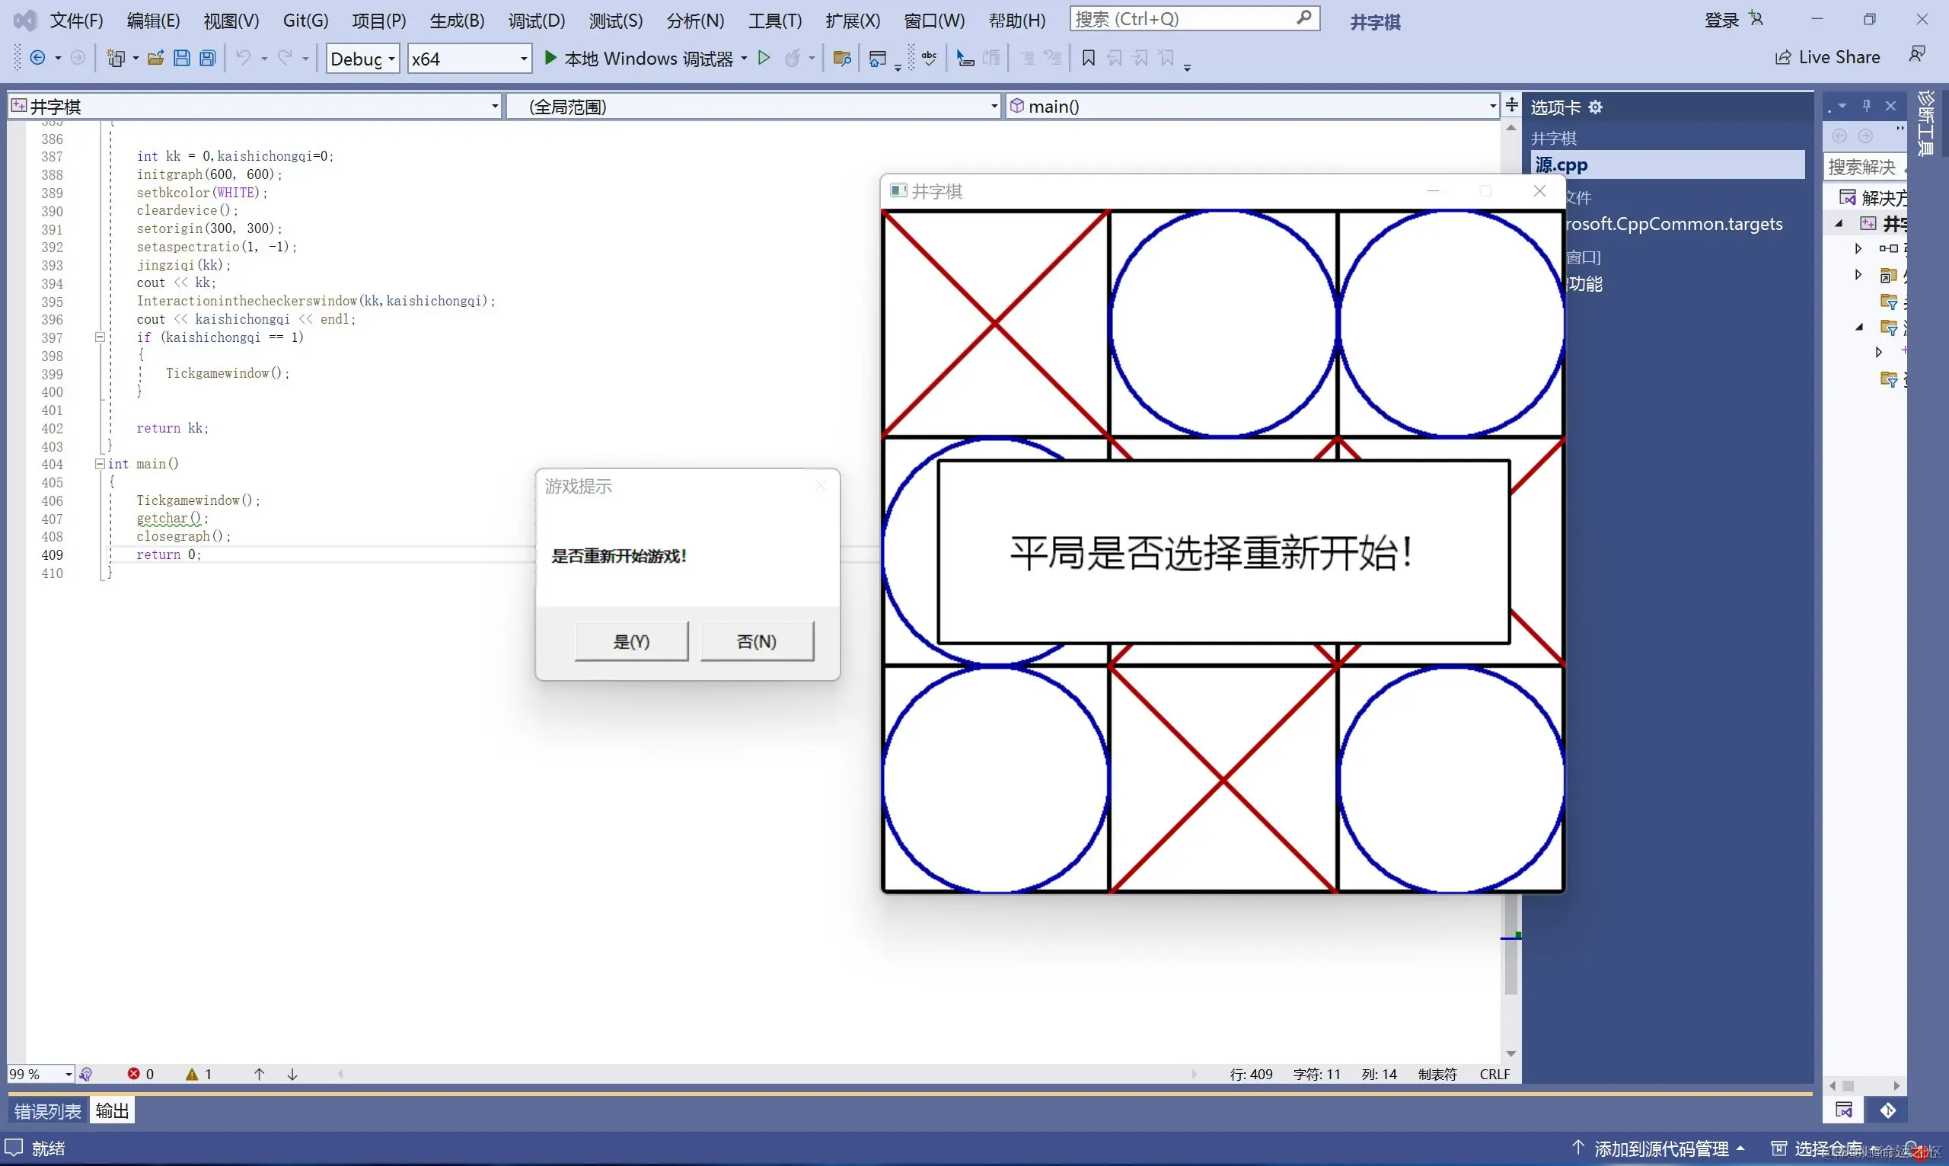The height and width of the screenshot is (1166, 1949).
Task: Open the 帮助(H) menu
Action: [x=1017, y=21]
